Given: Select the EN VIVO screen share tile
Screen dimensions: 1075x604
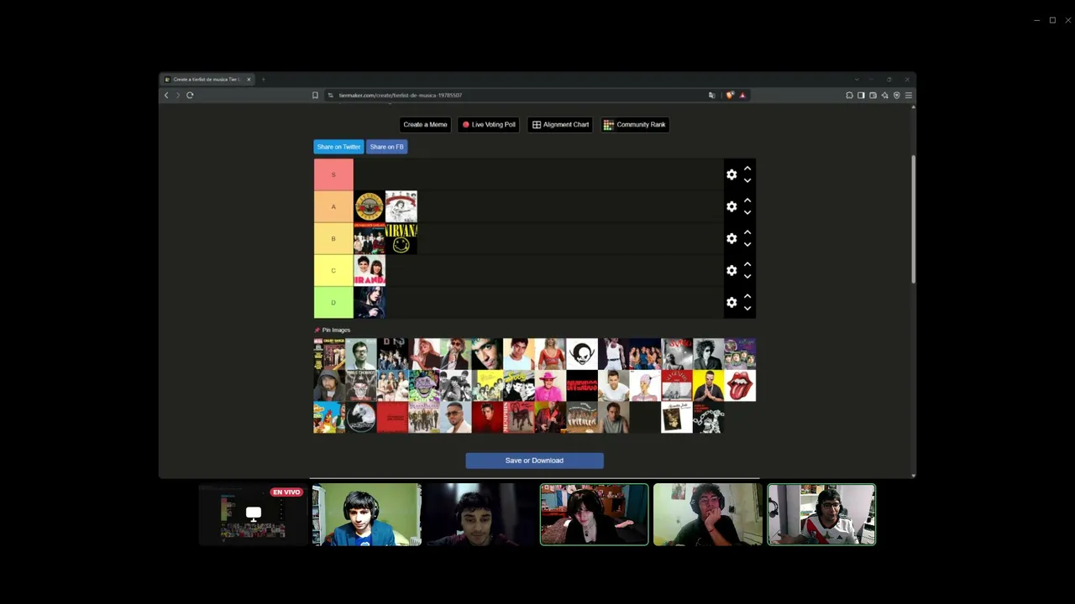Looking at the screenshot, I should (x=254, y=514).
